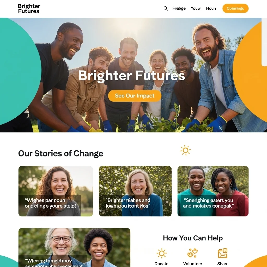The image size is (267, 267).
Task: Open the search magnifier icon in header
Action: pyautogui.click(x=166, y=8)
